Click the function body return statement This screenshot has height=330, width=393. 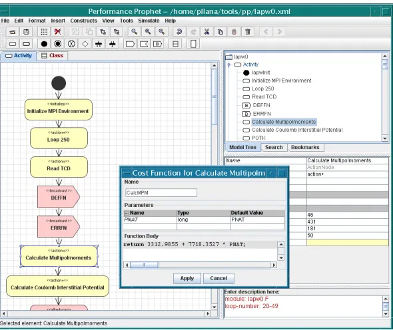tap(185, 244)
